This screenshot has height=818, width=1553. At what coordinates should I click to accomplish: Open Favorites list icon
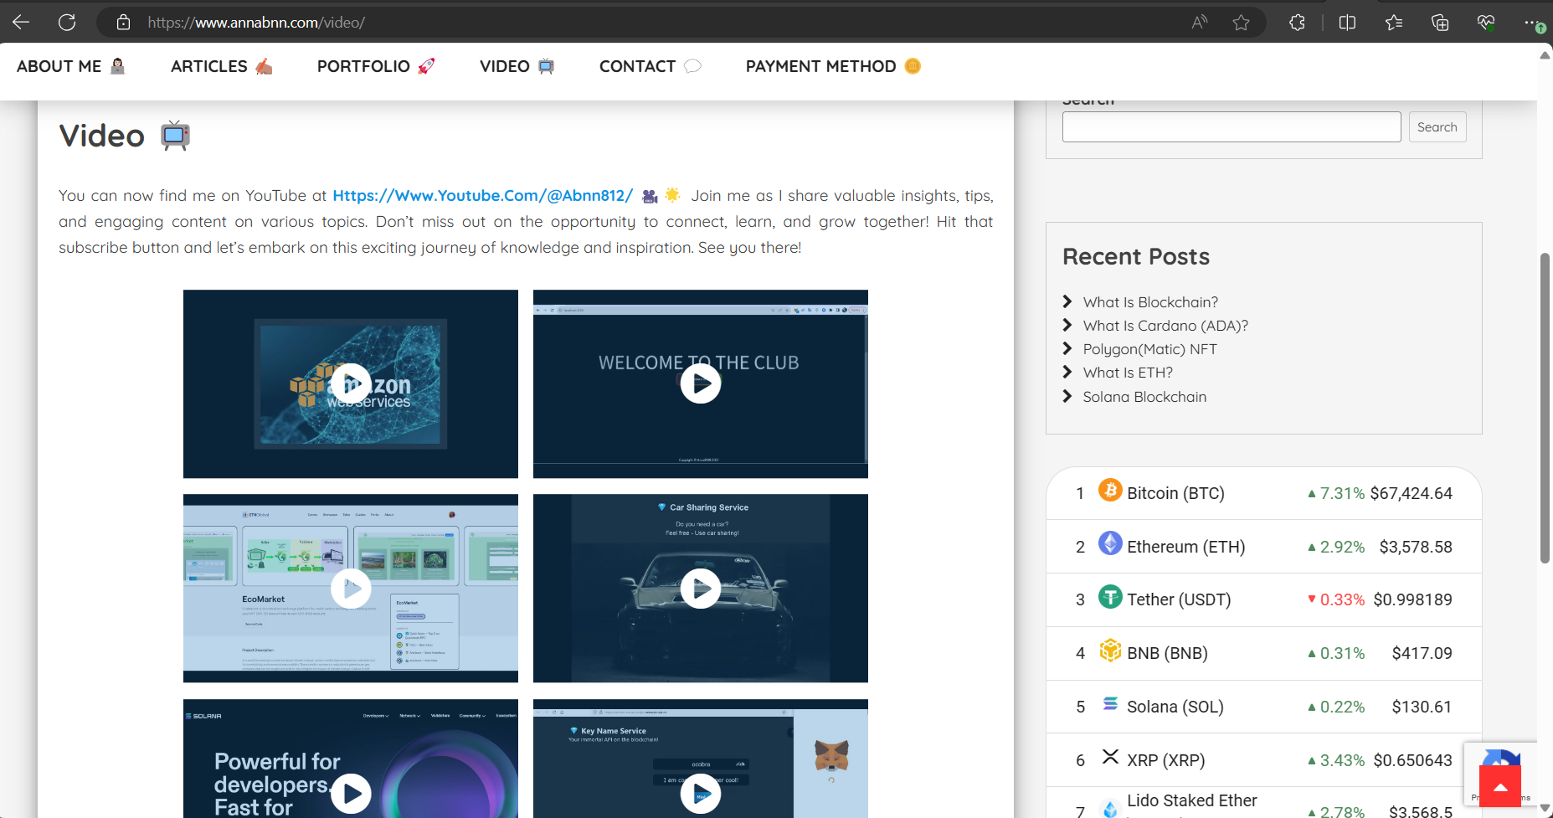(1394, 23)
